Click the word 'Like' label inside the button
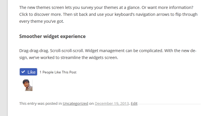Image resolution: width=203 pixels, height=116 pixels. [x=31, y=72]
